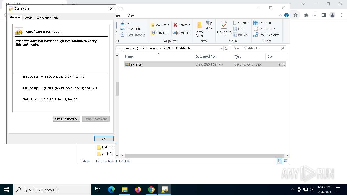Sort by the Size column

pos(276,57)
